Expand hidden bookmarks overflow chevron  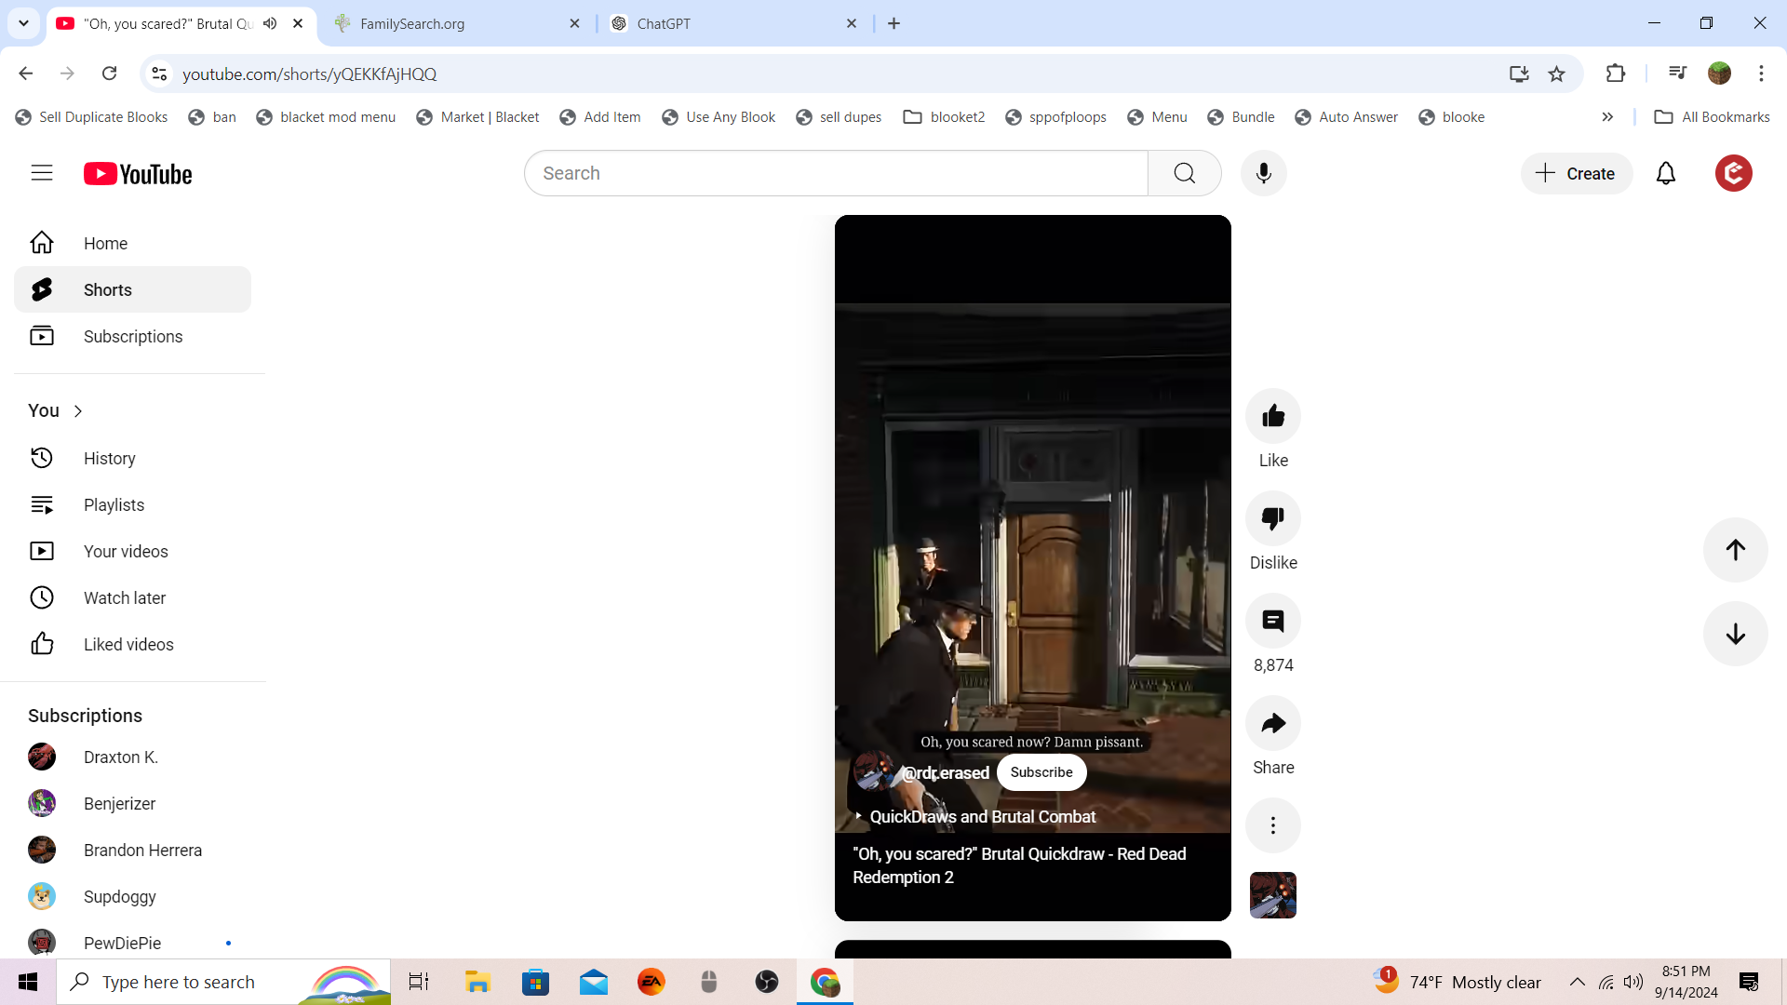pos(1607,117)
